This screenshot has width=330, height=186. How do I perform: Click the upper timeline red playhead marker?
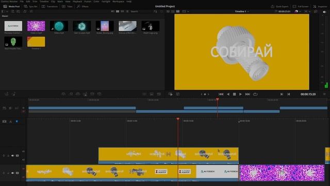point(218,99)
